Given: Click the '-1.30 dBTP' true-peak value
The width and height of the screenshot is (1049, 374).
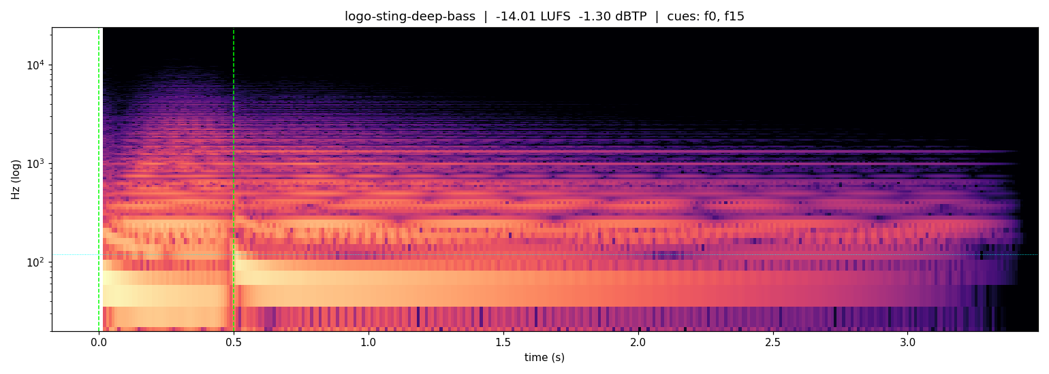Looking at the screenshot, I should point(612,16).
